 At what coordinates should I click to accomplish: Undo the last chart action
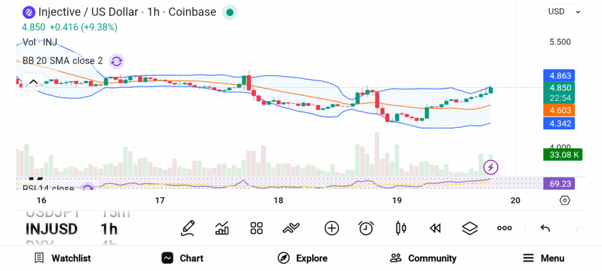(545, 228)
